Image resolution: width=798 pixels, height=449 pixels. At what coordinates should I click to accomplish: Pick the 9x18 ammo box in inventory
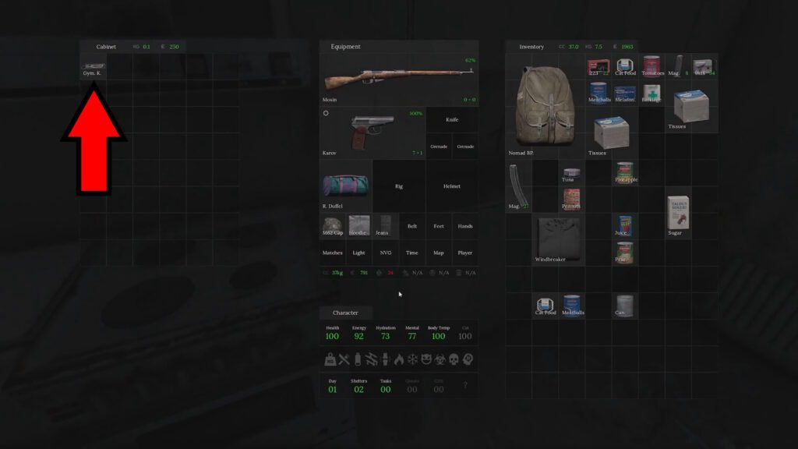(x=704, y=67)
